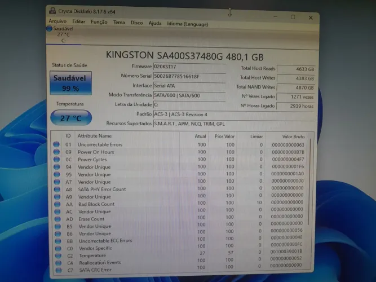Select the Uncorrectable Errors attribute name

(x=100, y=144)
